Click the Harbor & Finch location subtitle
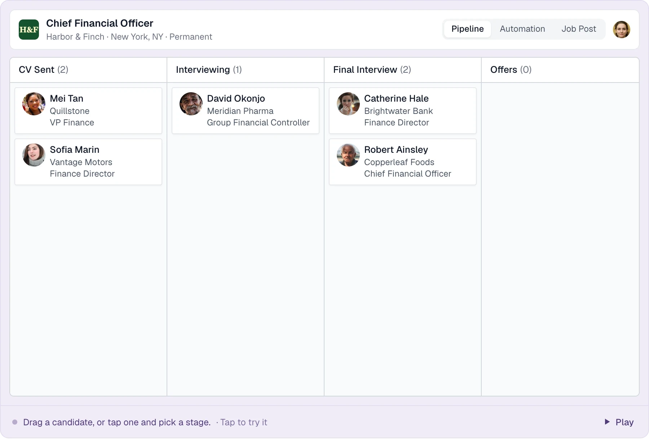Viewport: 649px width, 439px height. click(x=129, y=37)
